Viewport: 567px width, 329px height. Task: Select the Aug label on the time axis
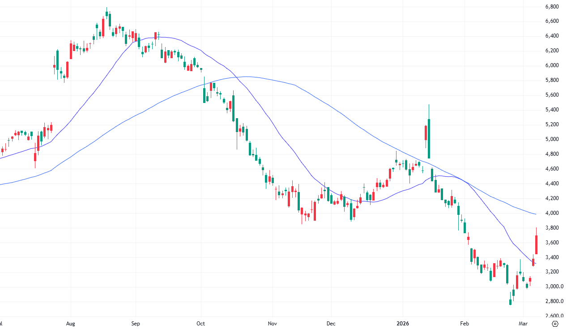pos(70,323)
